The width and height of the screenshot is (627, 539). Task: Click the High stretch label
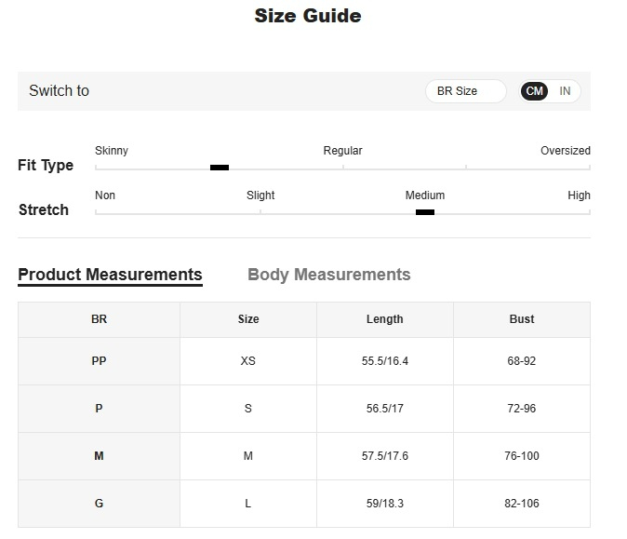tap(579, 195)
